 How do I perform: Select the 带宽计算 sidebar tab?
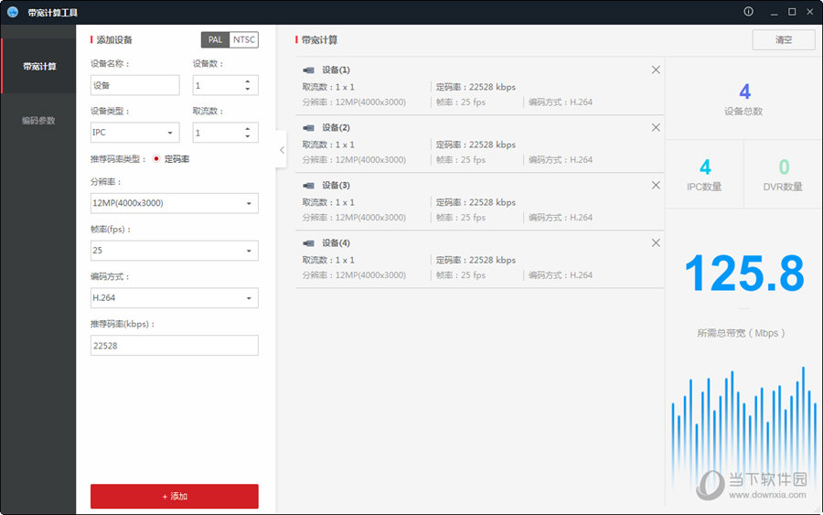(38, 67)
